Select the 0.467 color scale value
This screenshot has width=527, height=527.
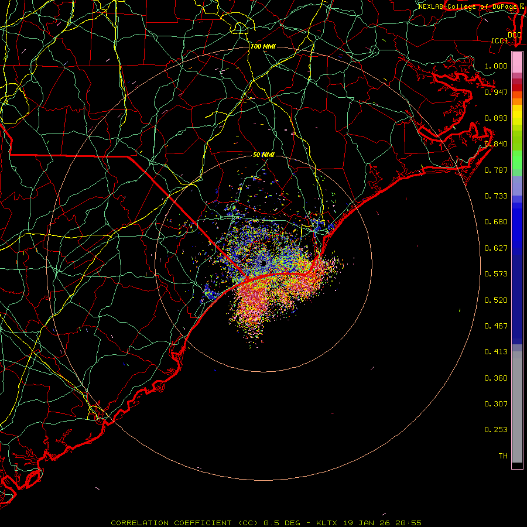[x=496, y=326]
